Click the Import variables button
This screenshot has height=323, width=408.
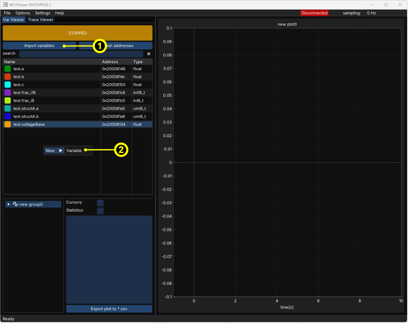(39, 45)
